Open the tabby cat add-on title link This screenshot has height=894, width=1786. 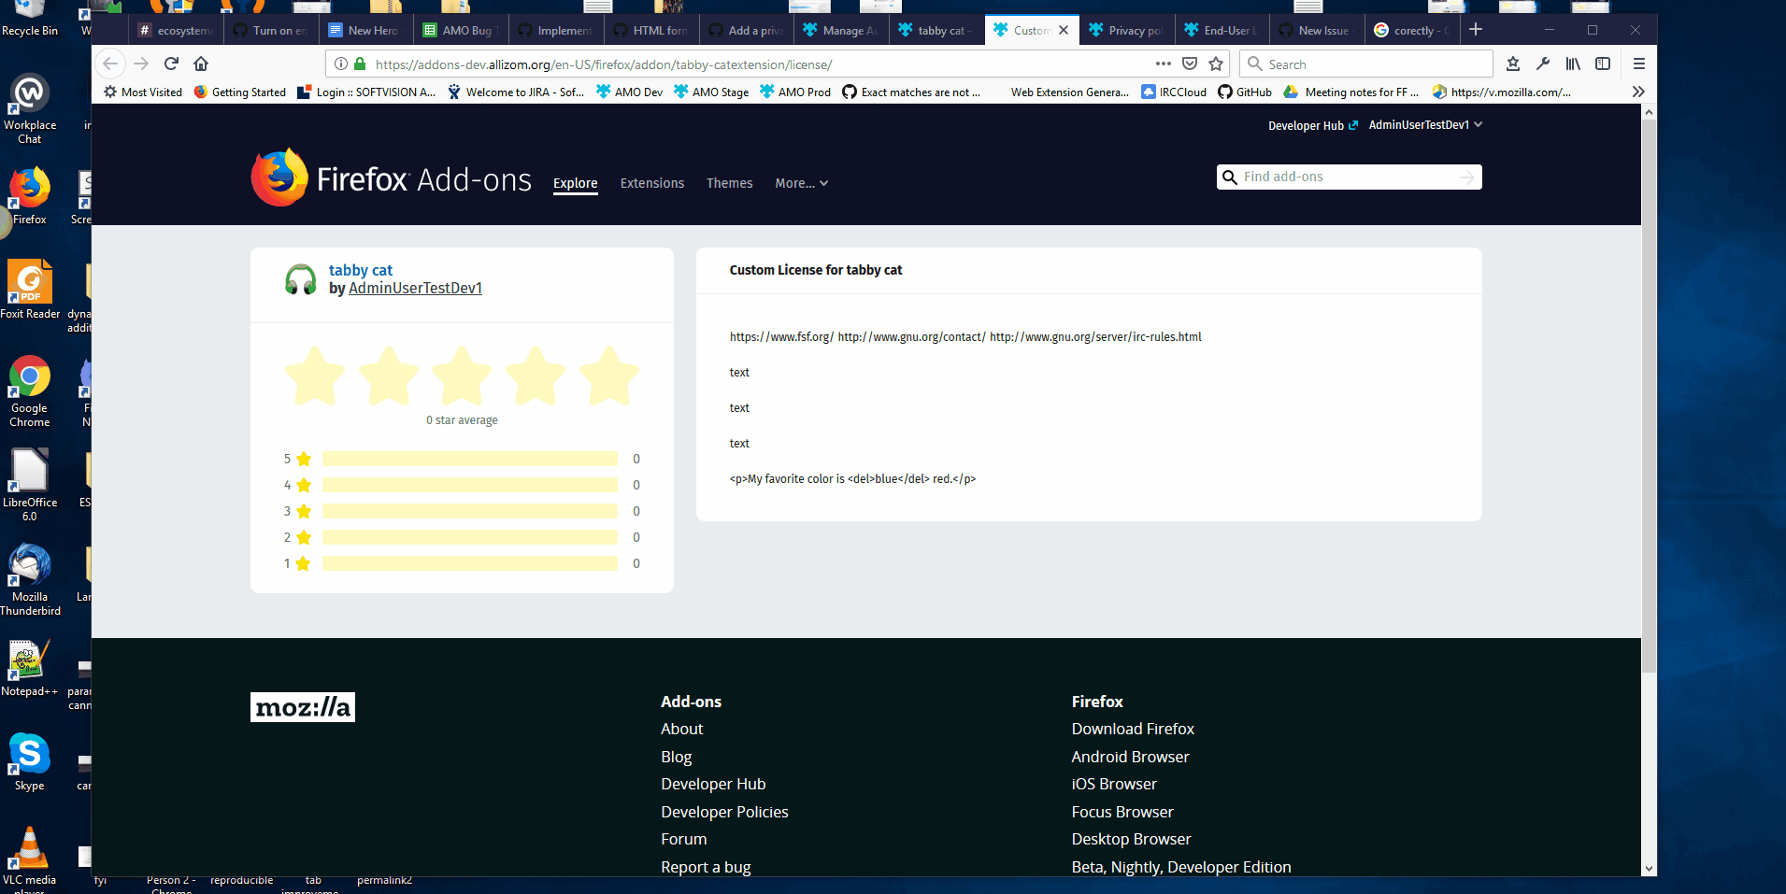(x=361, y=270)
